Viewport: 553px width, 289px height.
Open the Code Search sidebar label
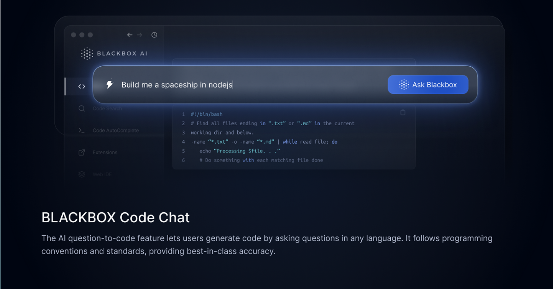(x=107, y=109)
